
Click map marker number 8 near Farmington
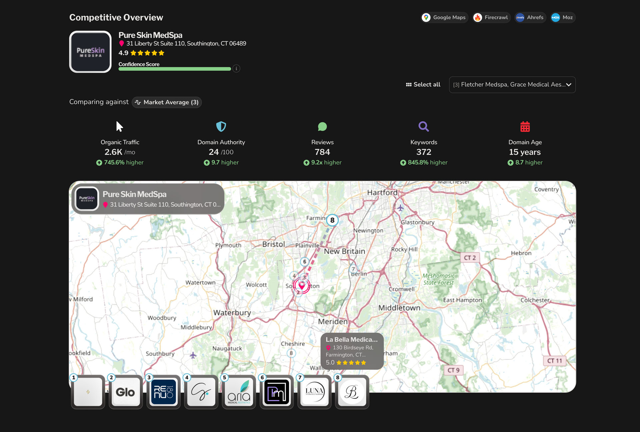click(332, 220)
